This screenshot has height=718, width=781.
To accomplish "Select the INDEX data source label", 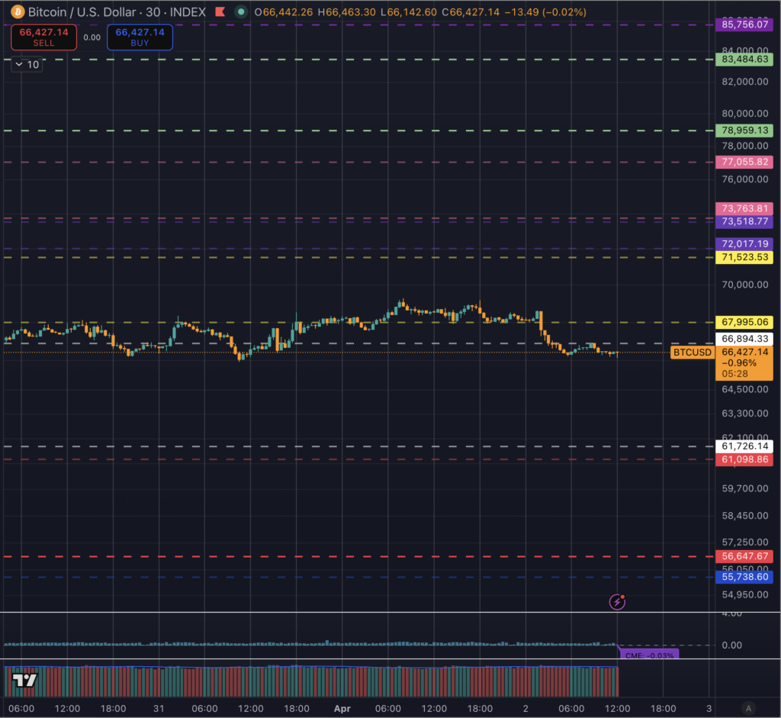I will coord(186,12).
